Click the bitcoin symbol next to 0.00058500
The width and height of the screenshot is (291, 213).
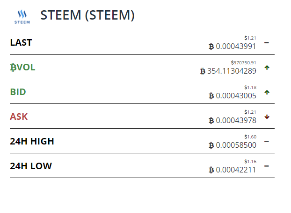[x=211, y=145]
